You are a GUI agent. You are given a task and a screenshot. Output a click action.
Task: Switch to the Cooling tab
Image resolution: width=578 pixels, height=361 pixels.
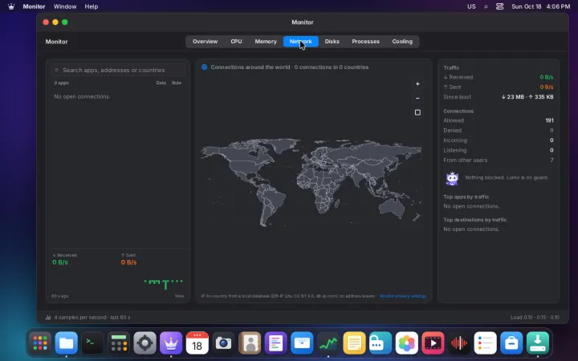point(402,41)
